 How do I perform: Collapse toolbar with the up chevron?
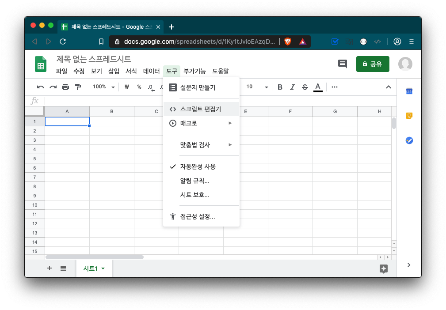(x=389, y=87)
